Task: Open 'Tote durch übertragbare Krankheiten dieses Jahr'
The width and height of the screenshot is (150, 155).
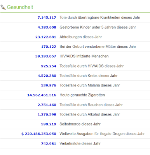Action: coord(100,17)
